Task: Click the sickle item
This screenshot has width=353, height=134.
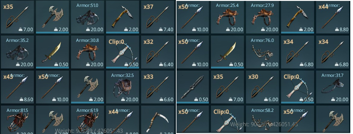Action: (x=158, y=120)
